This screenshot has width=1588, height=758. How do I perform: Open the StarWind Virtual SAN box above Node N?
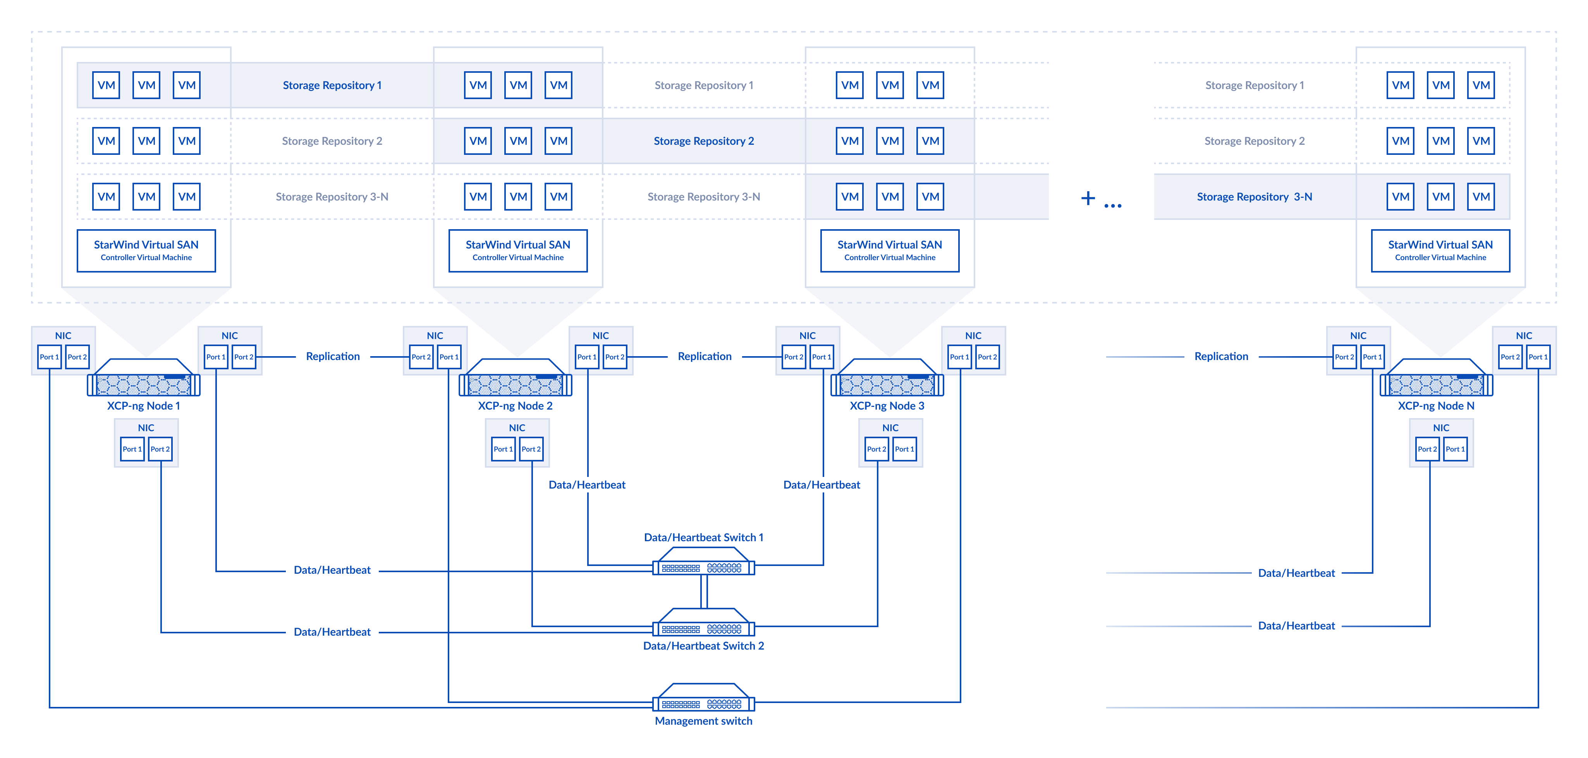1441,251
